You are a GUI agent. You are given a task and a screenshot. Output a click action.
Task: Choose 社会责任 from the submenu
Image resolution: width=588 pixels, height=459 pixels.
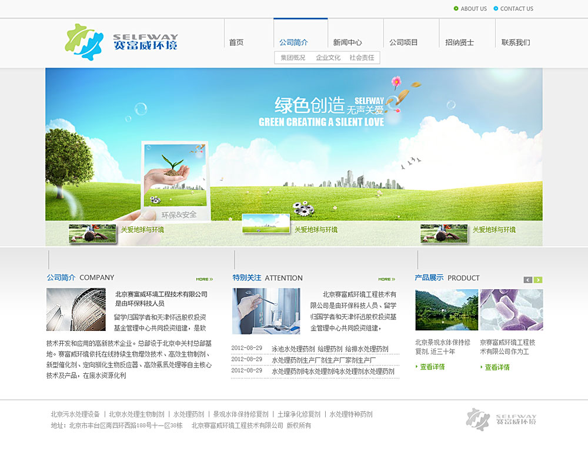tap(362, 58)
